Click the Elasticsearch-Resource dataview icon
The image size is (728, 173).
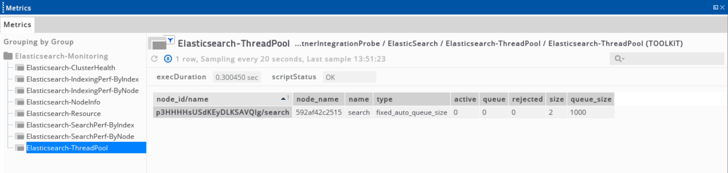point(20,114)
